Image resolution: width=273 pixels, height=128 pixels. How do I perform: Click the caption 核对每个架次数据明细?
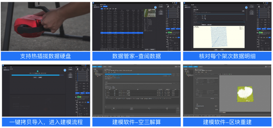[227, 56]
